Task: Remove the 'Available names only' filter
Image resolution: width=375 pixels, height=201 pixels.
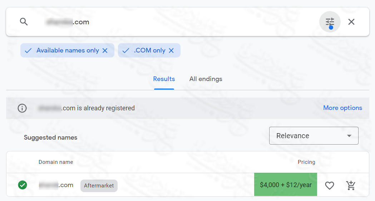Action: pos(105,51)
